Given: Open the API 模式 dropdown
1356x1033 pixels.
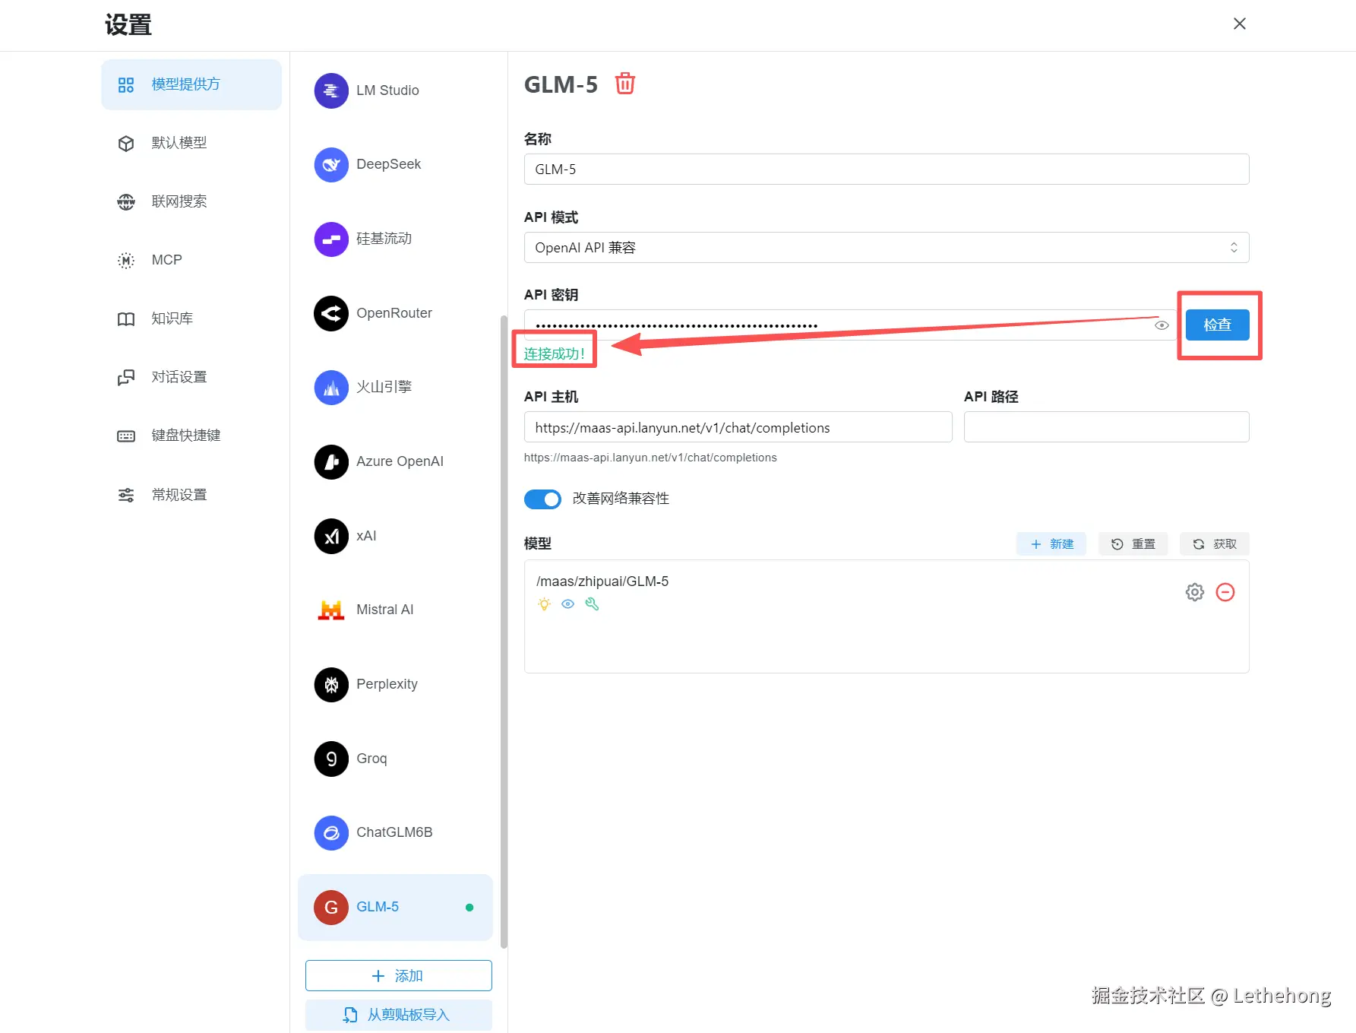Looking at the screenshot, I should point(886,248).
